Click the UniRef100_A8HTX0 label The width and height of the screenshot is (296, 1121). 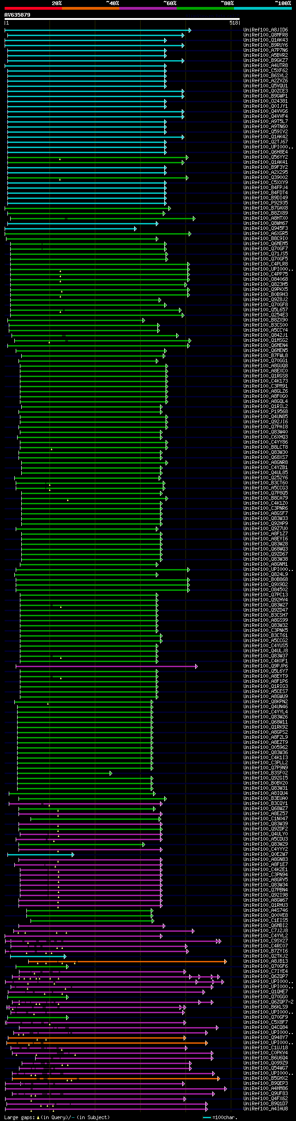[x=265, y=218]
